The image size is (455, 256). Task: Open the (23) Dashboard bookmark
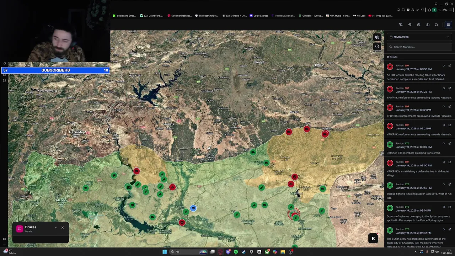pos(152,16)
